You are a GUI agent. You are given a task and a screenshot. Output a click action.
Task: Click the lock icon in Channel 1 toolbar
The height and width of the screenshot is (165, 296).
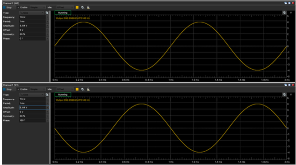click(x=88, y=89)
